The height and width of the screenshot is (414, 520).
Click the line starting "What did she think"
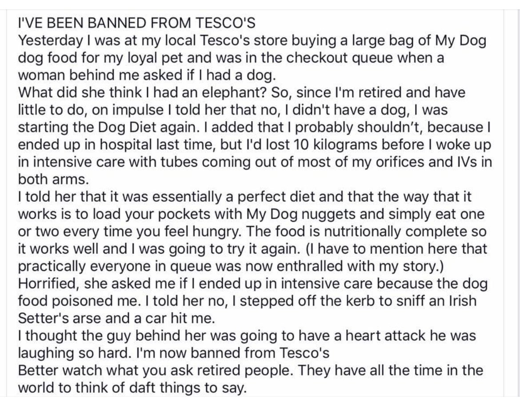point(241,93)
